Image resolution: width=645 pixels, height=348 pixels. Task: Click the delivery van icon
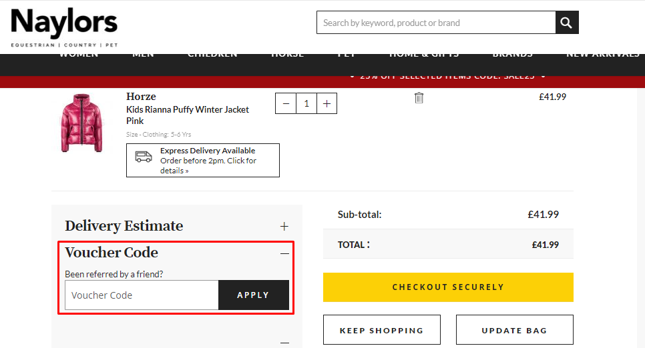tap(144, 157)
